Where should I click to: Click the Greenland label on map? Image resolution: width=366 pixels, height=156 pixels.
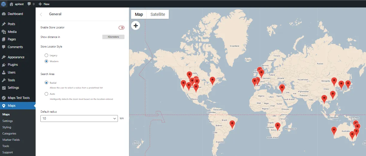tap(234, 46)
